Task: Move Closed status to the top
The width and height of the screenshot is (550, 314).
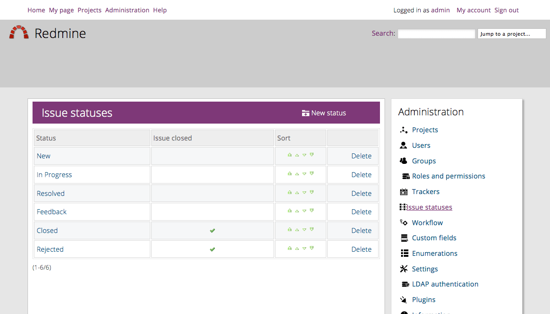Action: click(x=290, y=230)
